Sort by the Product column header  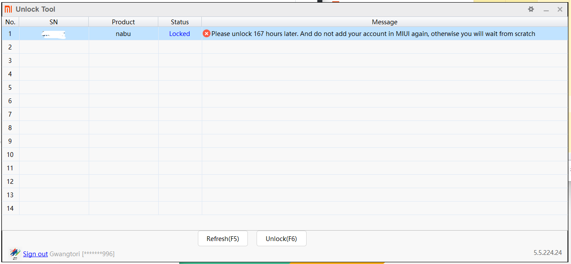click(x=124, y=22)
